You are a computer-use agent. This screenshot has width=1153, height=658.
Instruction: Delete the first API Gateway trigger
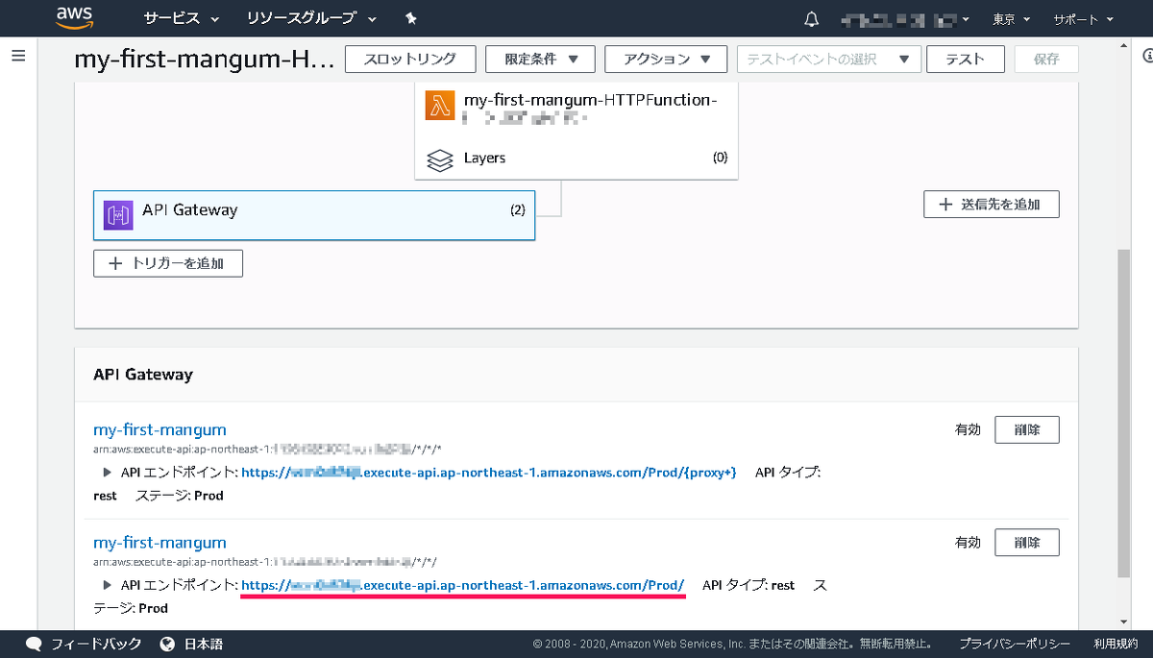1026,429
